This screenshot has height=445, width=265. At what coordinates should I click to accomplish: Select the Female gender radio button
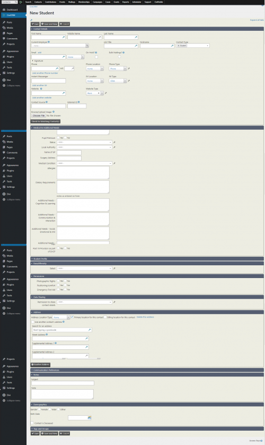point(39,409)
